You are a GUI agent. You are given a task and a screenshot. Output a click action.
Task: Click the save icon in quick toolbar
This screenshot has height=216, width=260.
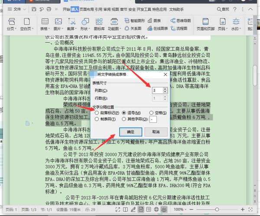point(34,9)
